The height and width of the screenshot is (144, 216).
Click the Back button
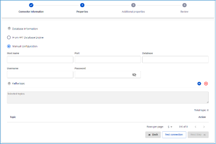pos(153,135)
